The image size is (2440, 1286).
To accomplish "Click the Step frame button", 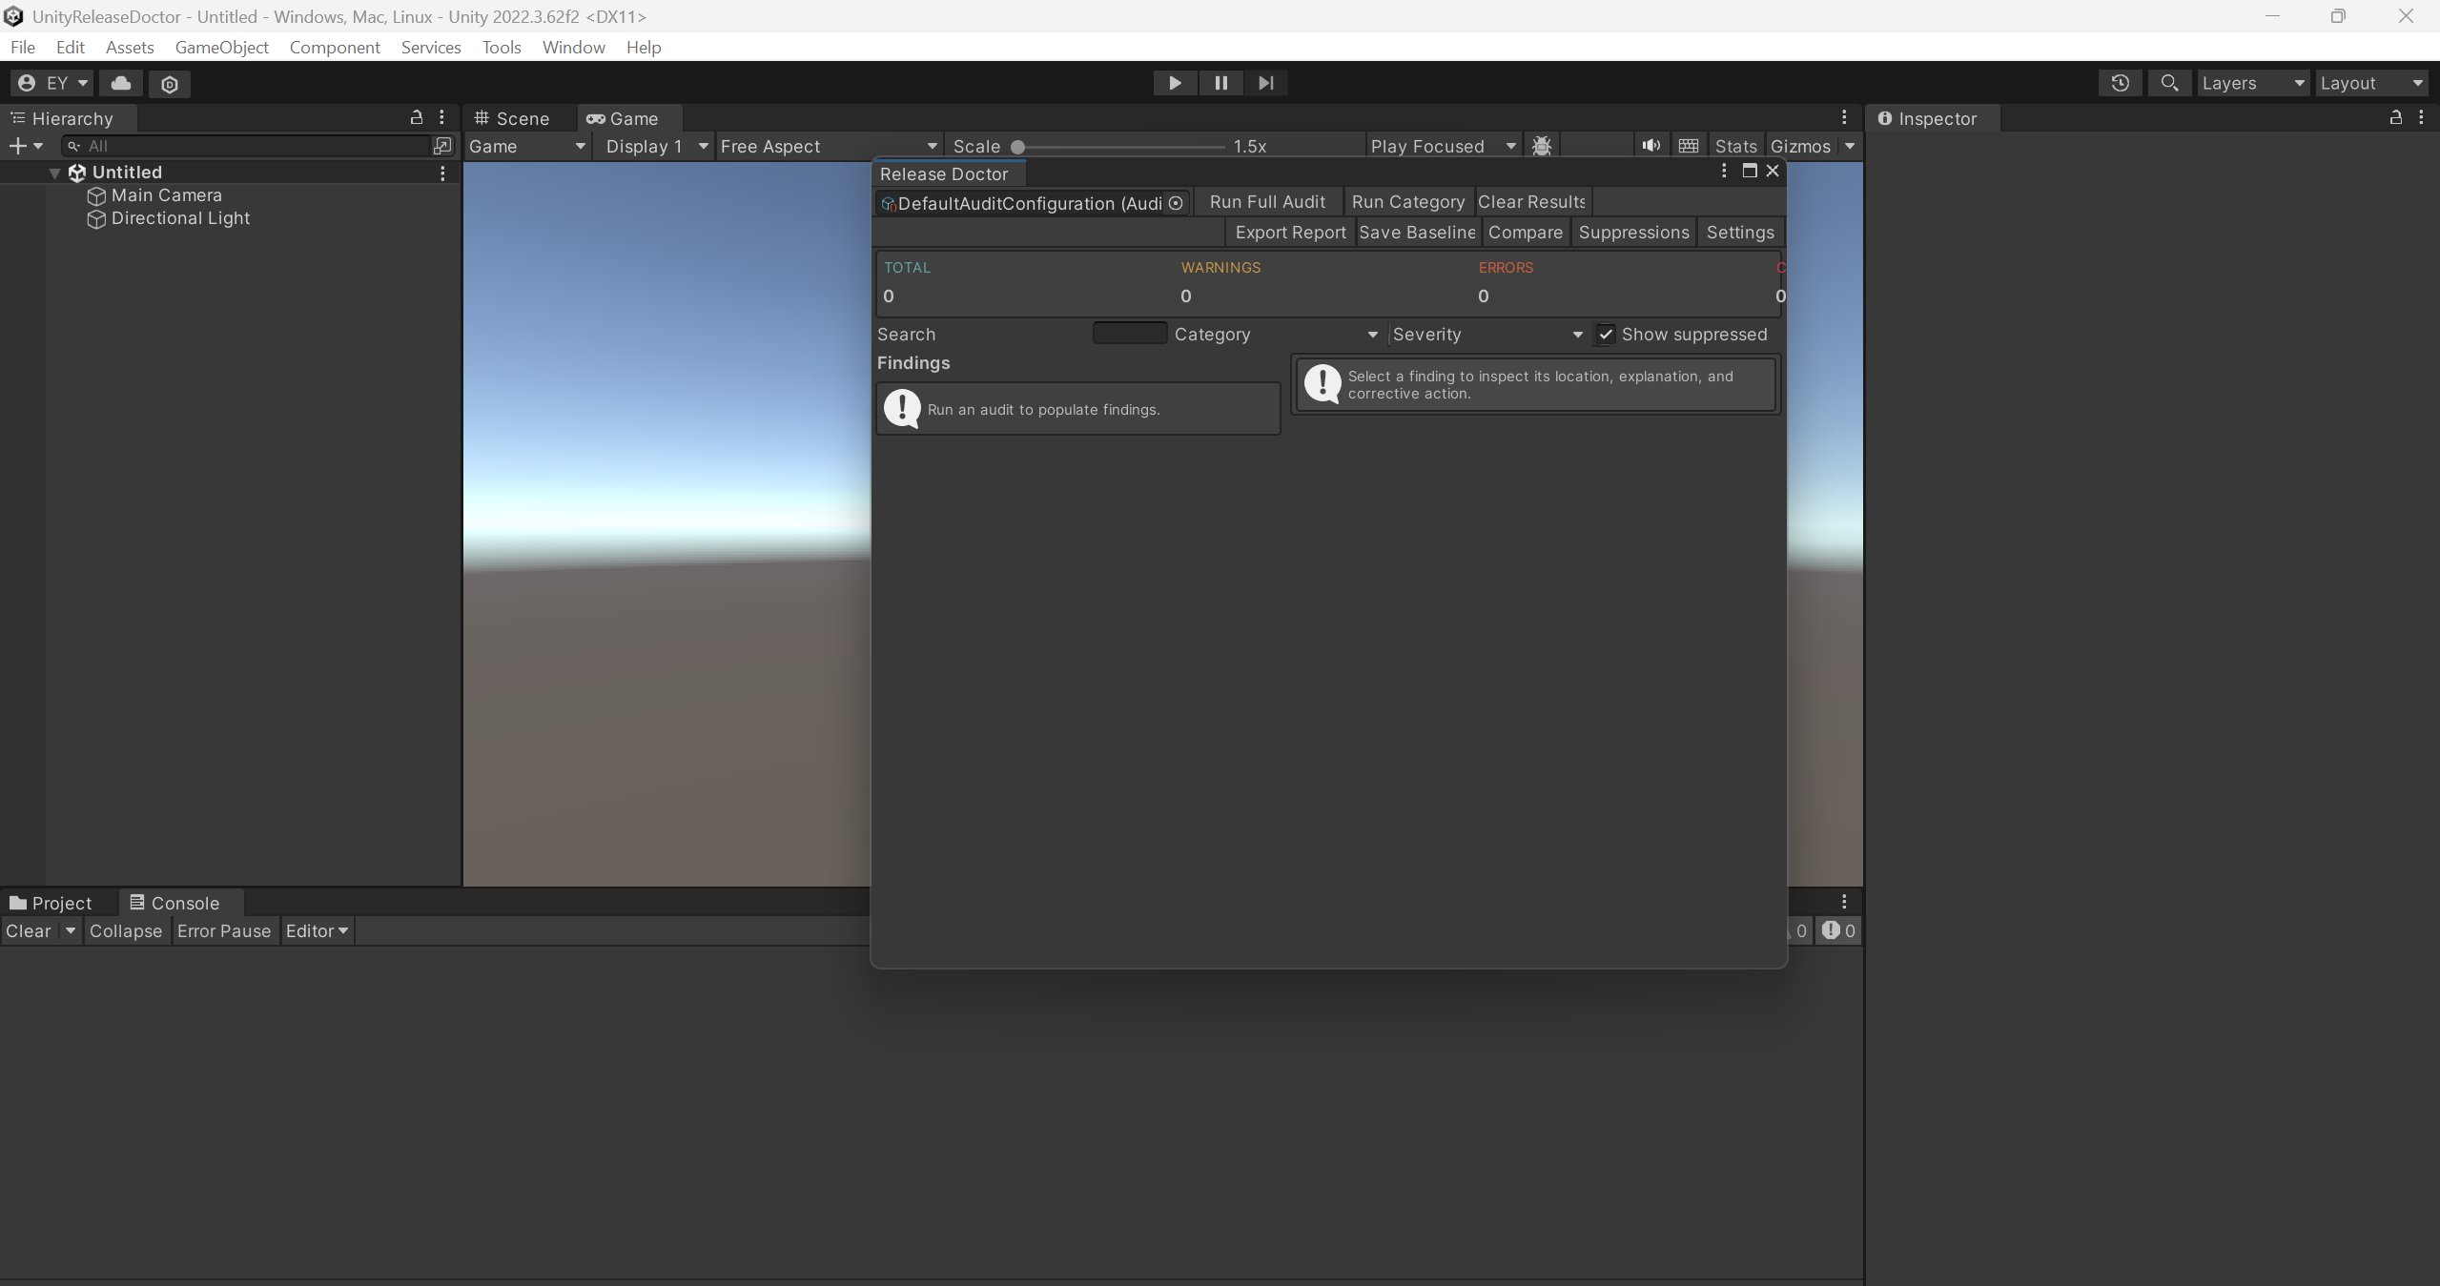I will [1265, 83].
